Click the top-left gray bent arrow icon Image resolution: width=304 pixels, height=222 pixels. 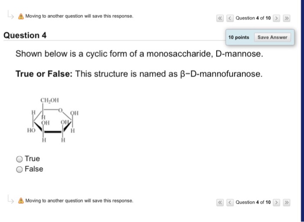coord(10,15)
